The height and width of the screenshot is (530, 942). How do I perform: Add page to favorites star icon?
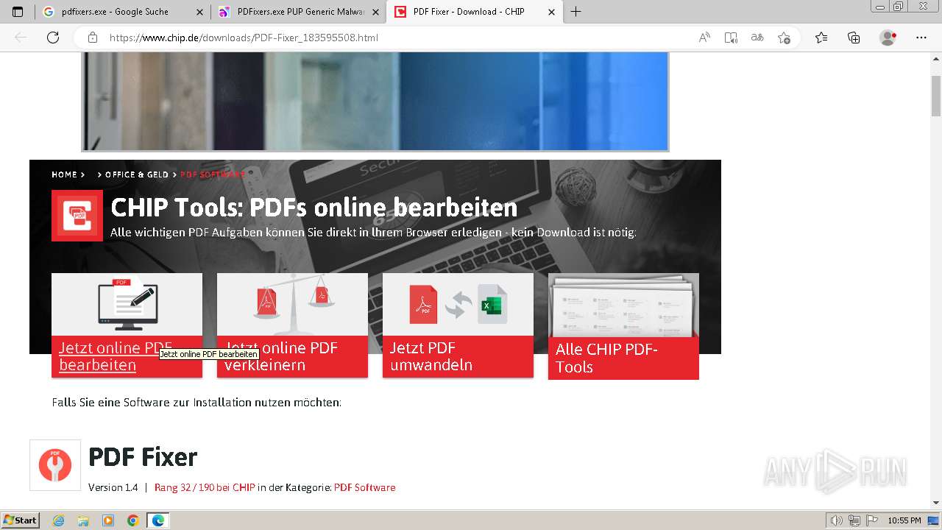(784, 38)
